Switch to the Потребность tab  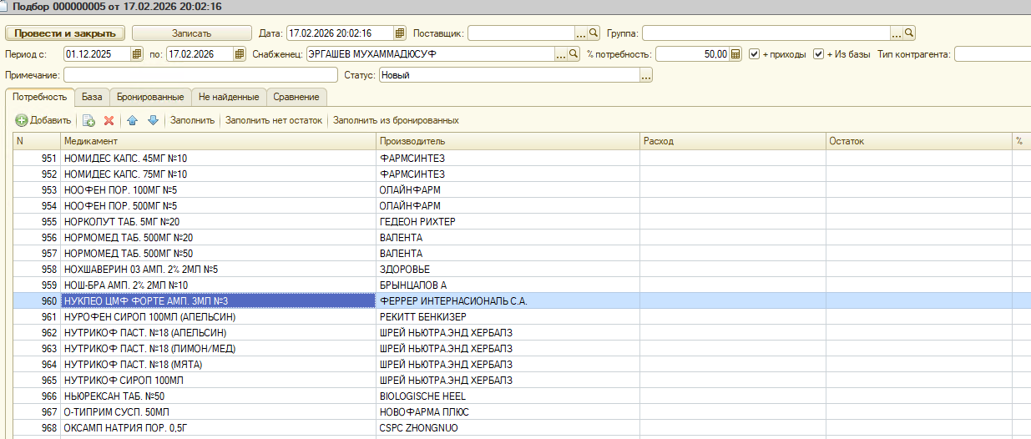[40, 97]
